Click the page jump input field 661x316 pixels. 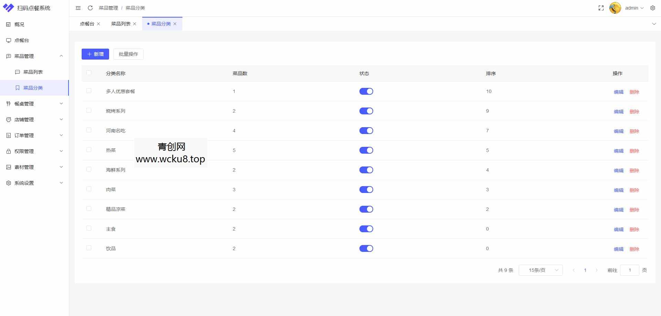pos(629,270)
